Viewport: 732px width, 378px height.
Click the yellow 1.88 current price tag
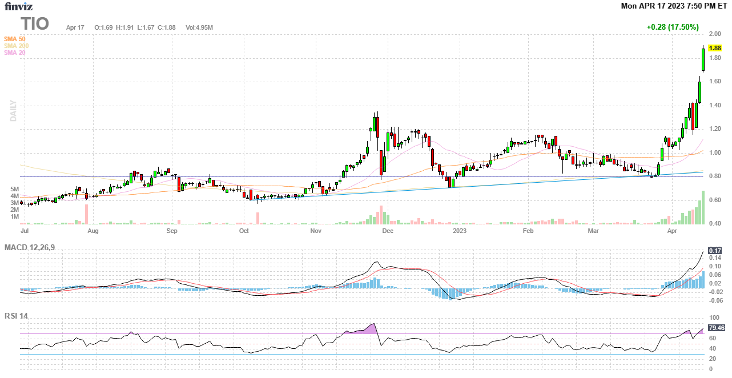click(715, 49)
